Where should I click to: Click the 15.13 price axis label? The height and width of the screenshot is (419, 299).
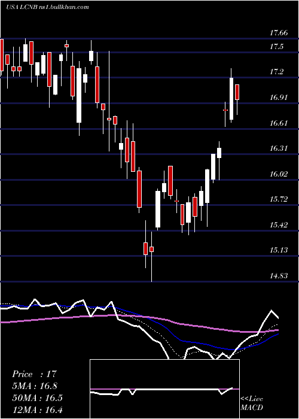279,250
